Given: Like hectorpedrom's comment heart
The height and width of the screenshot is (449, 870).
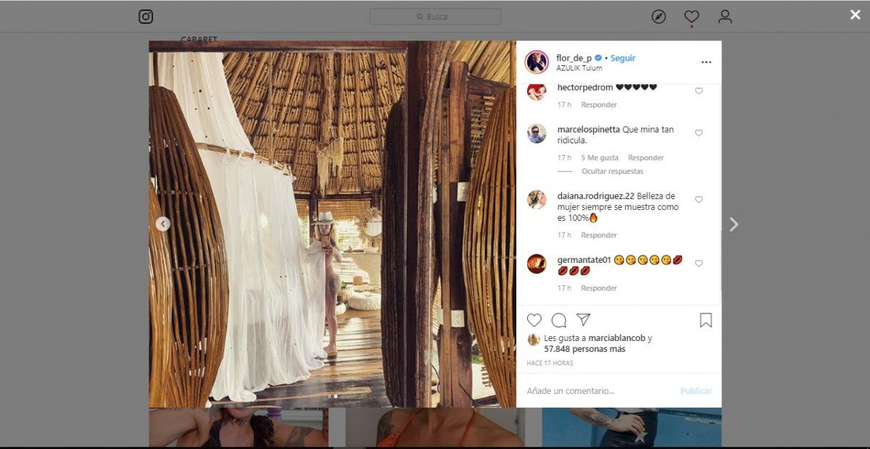Looking at the screenshot, I should point(698,91).
